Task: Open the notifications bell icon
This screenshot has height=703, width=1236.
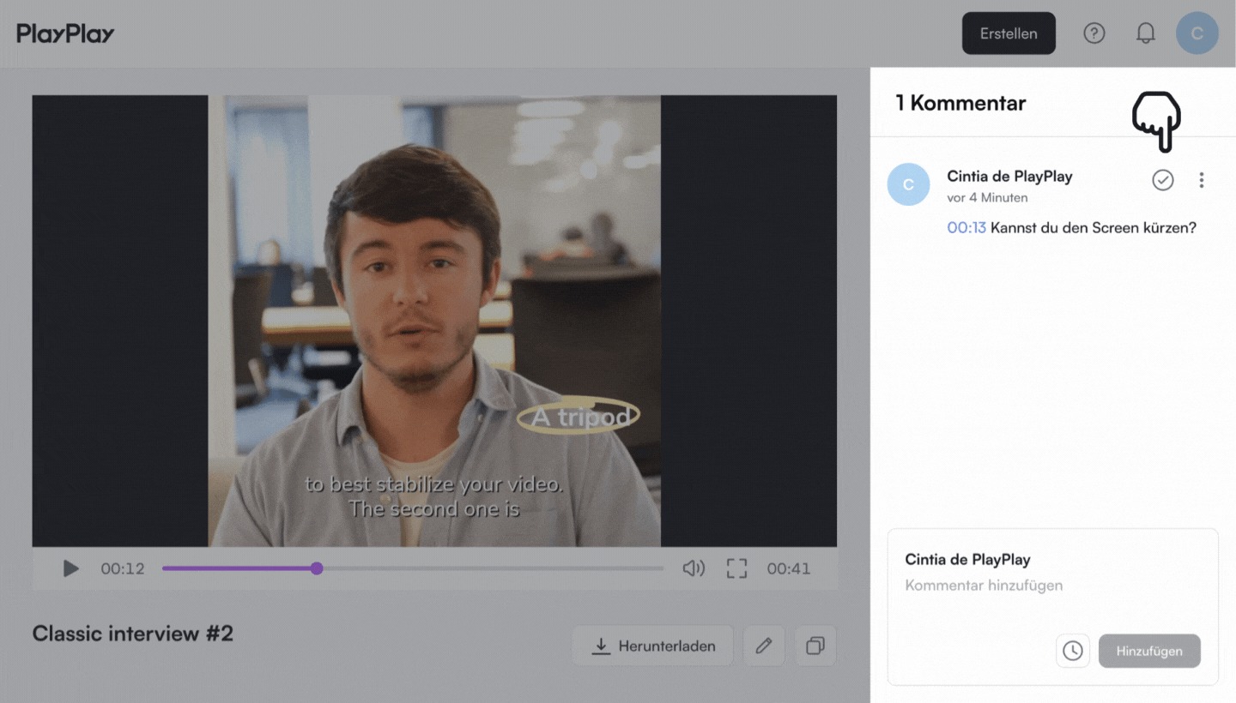Action: tap(1145, 33)
